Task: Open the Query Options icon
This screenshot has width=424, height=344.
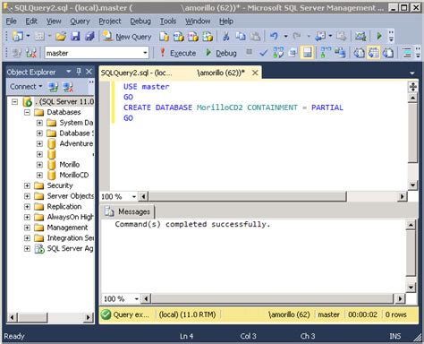Action: pyautogui.click(x=293, y=53)
